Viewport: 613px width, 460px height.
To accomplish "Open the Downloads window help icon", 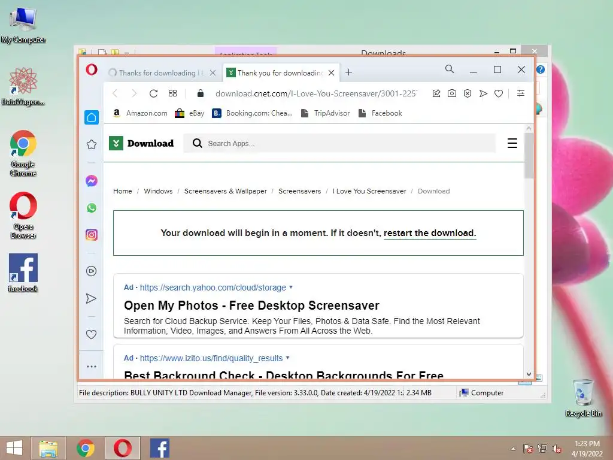I will point(541,69).
